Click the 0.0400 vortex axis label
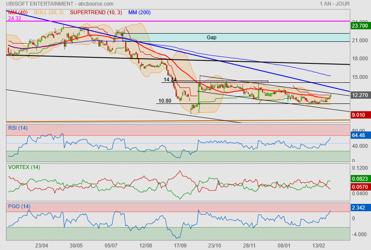Screen dimensions: 371x250 coord(360,194)
